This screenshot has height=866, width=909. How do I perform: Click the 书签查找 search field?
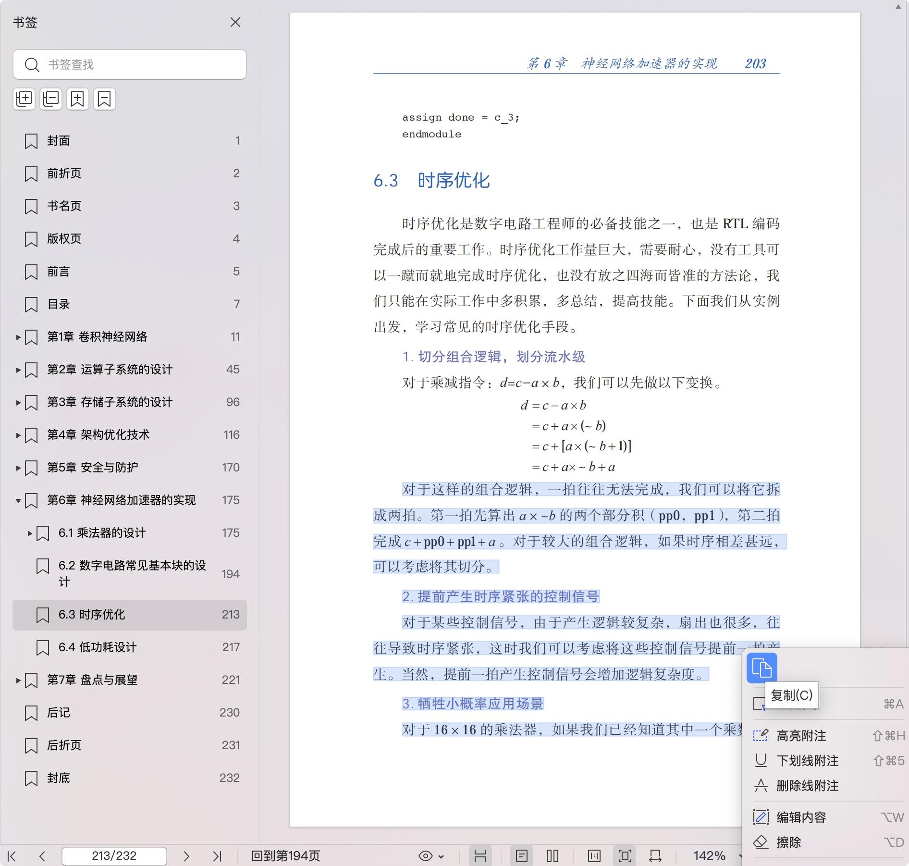point(139,64)
